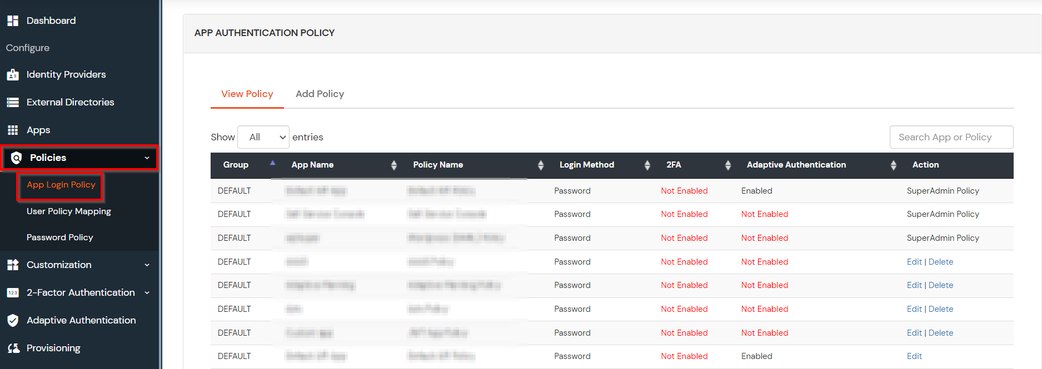Click Password login method in first row
This screenshot has width=1042, height=369.
click(x=572, y=191)
